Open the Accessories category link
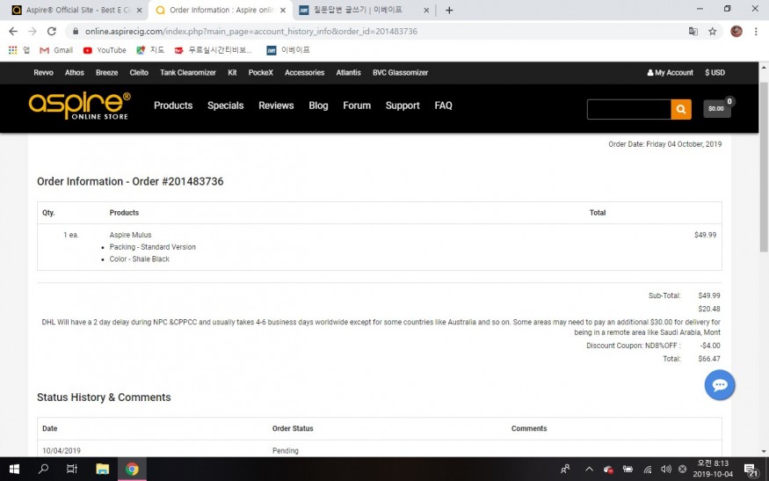This screenshot has height=481, width=769. (305, 73)
